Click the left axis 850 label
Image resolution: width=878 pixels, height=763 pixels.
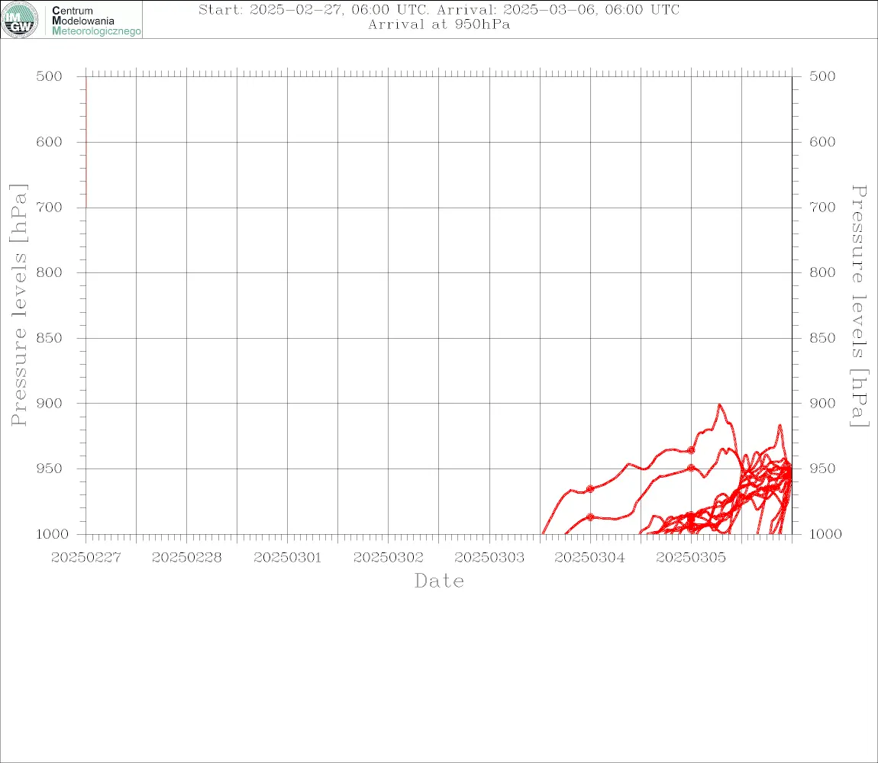tap(50, 337)
